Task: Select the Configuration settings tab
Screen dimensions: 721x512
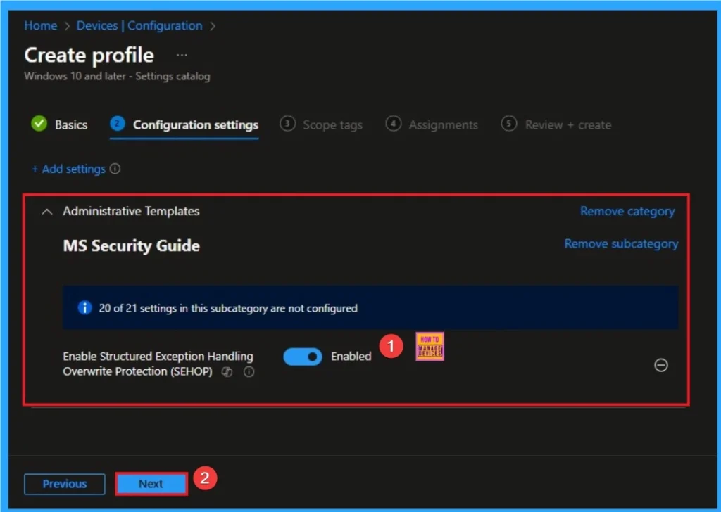Action: pyautogui.click(x=196, y=124)
